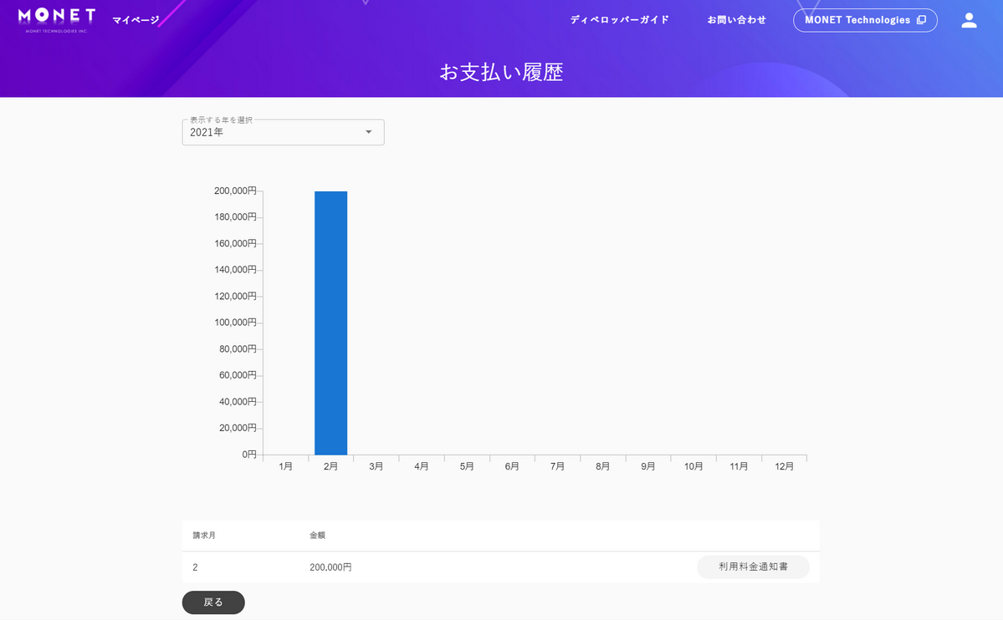Viewport: 1003px width, 620px height.
Task: Click the 金額 column header
Action: click(317, 536)
